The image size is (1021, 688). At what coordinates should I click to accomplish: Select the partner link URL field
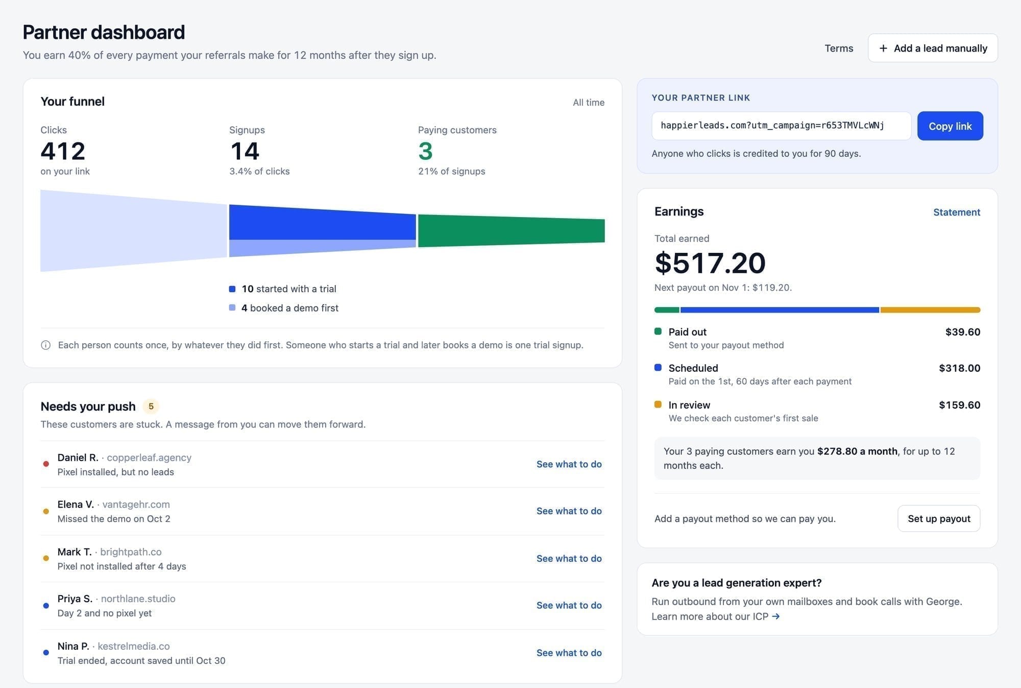tap(781, 126)
